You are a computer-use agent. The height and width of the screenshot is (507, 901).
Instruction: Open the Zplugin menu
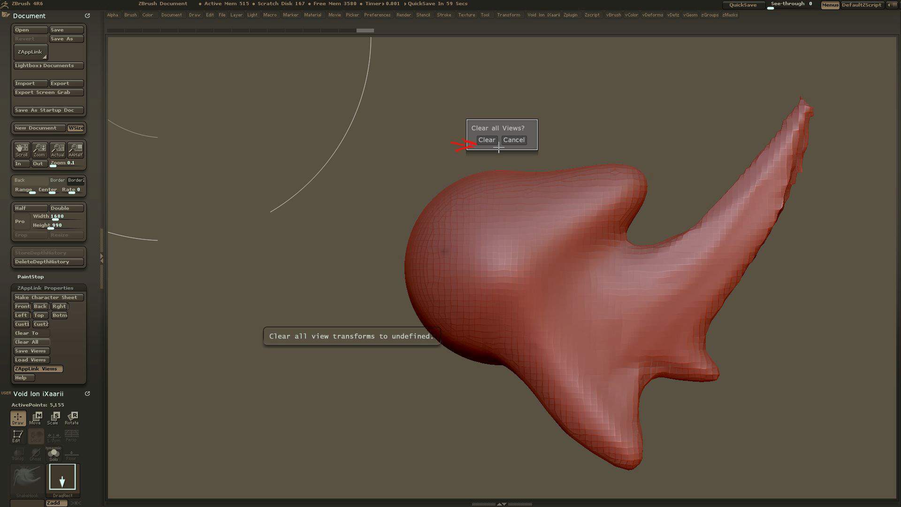click(570, 15)
